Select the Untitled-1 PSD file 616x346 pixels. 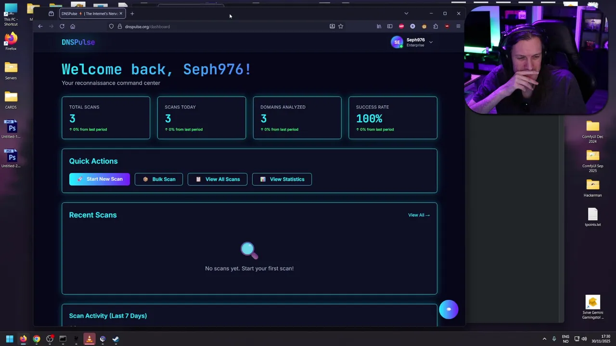coord(11,130)
